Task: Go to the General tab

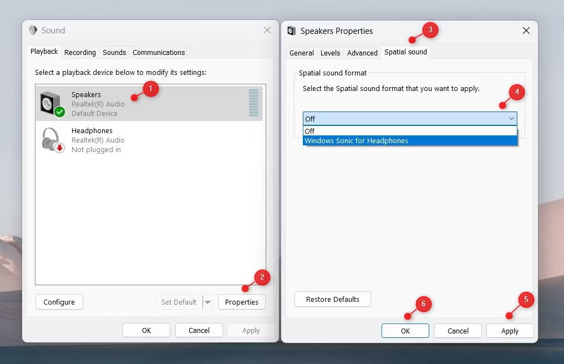Action: (302, 53)
